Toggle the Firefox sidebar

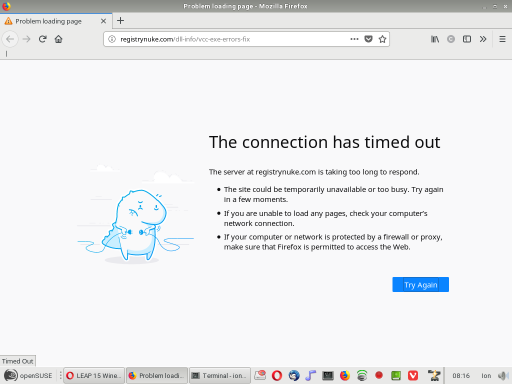[x=467, y=39]
